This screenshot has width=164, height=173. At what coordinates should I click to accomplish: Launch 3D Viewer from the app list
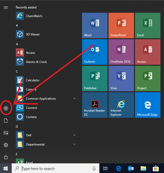tap(46, 34)
